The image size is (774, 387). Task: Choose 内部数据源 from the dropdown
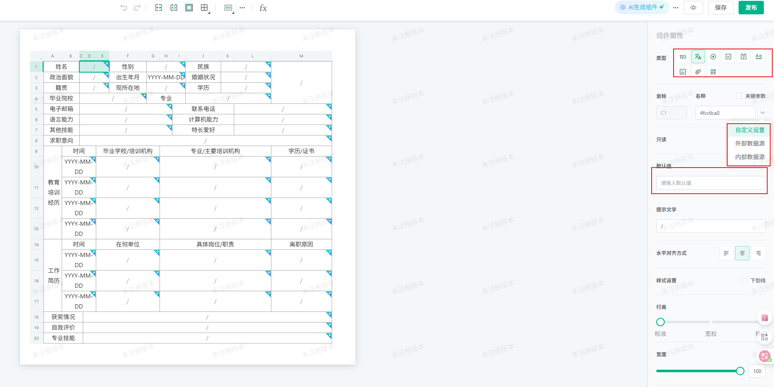750,157
